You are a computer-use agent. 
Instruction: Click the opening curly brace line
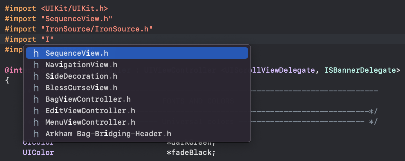coord(7,80)
